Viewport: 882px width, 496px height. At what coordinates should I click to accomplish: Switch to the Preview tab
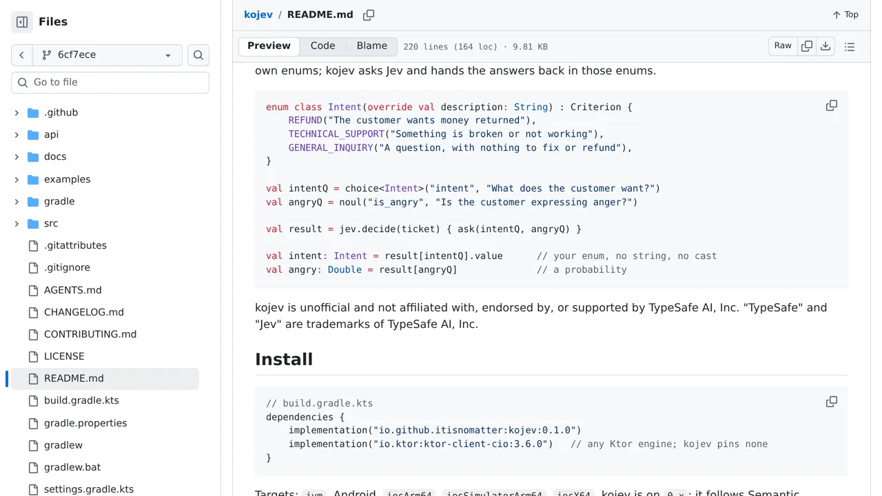click(269, 46)
